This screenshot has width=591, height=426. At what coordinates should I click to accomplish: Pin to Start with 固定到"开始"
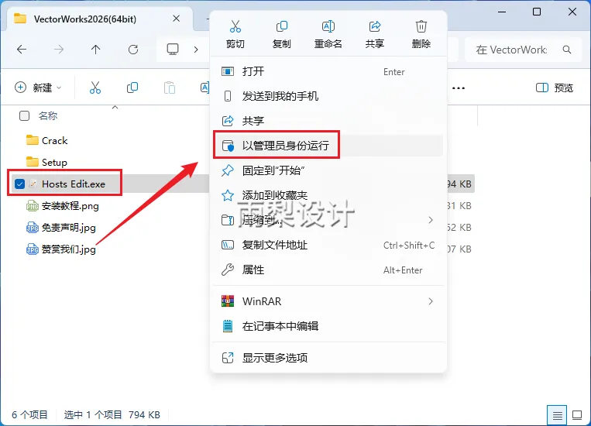click(328, 170)
